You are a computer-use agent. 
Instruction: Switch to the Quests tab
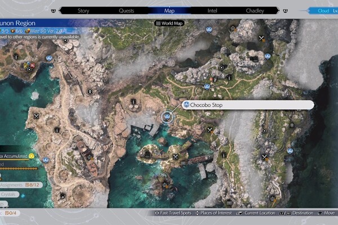pyautogui.click(x=126, y=11)
